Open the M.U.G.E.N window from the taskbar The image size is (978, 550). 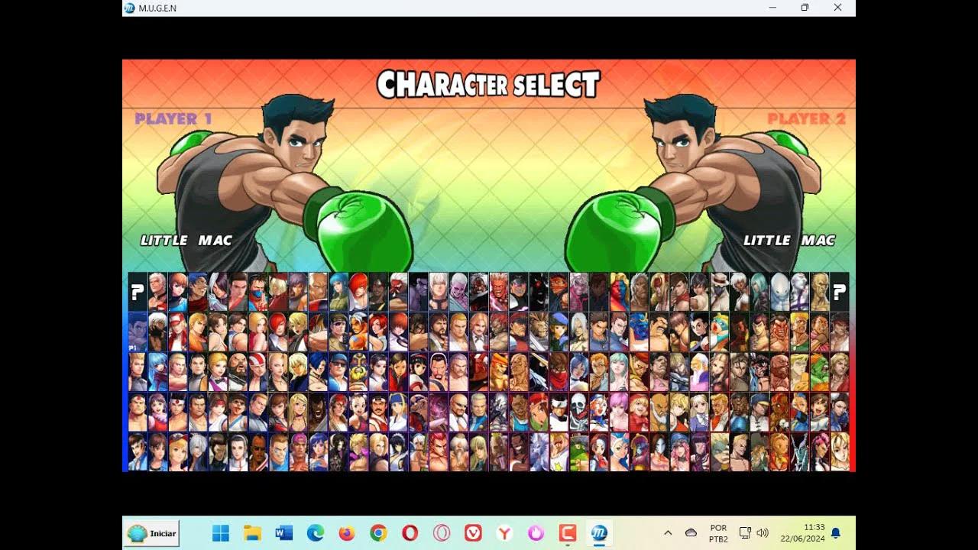tap(600, 533)
